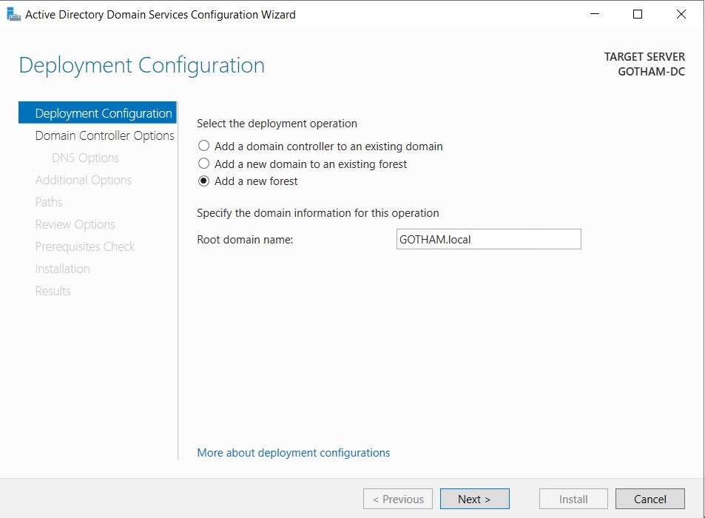Select the Results step
705x518 pixels.
click(53, 291)
